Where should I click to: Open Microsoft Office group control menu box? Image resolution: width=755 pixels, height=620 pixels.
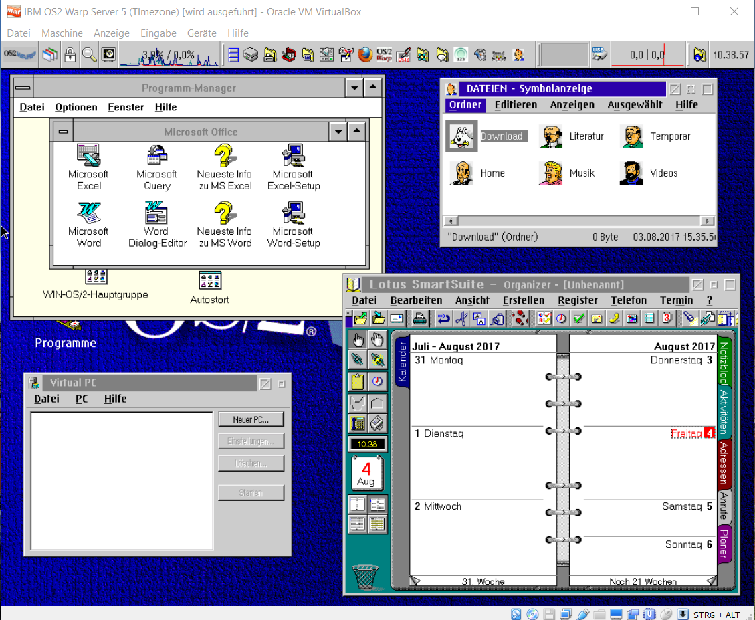click(63, 132)
